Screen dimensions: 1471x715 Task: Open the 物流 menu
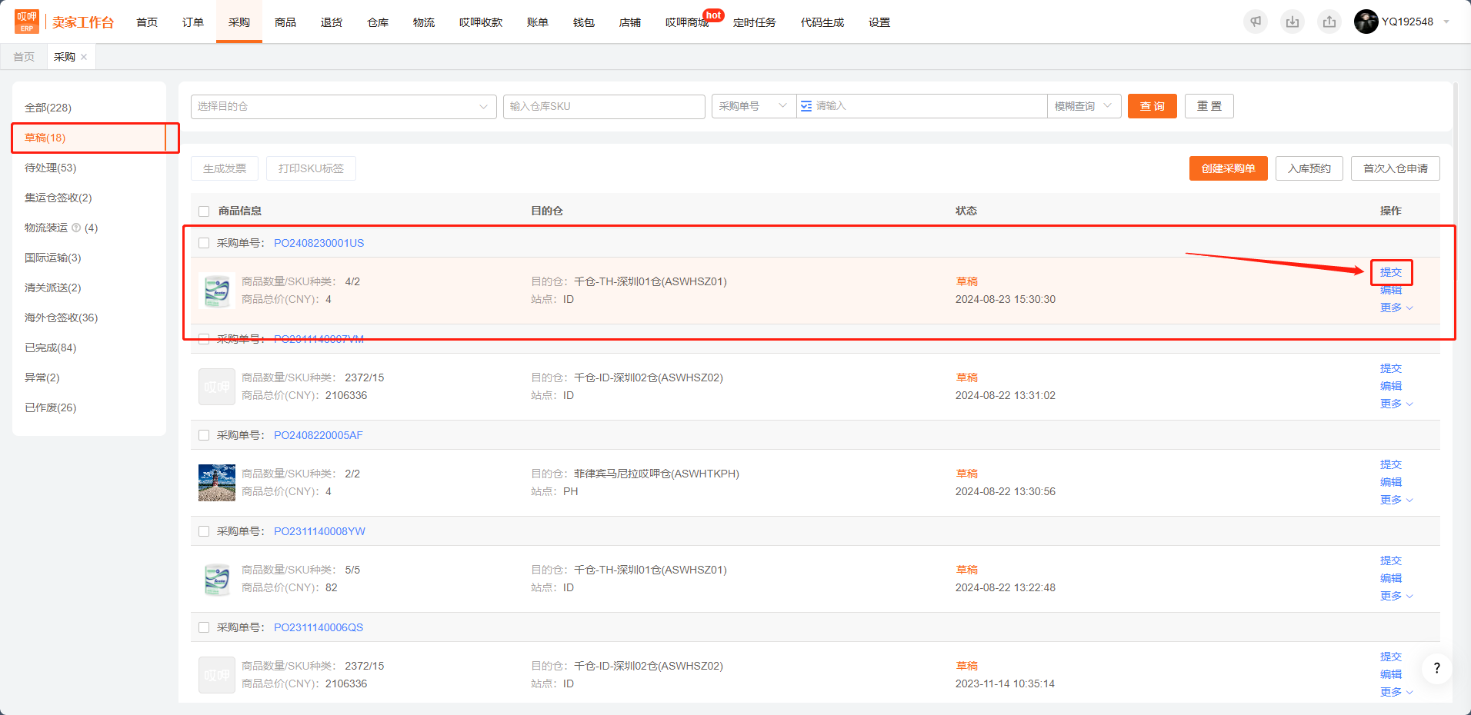point(424,22)
